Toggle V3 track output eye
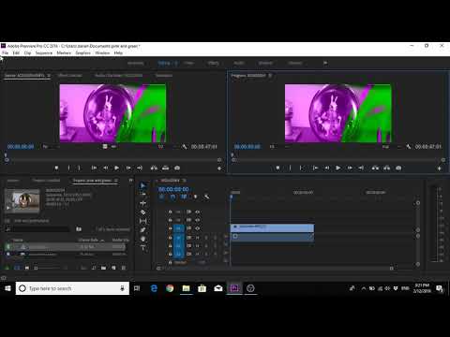 [x=198, y=212]
